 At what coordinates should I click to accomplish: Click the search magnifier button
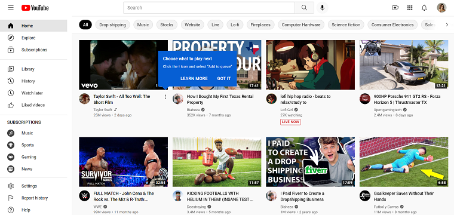[x=304, y=8]
